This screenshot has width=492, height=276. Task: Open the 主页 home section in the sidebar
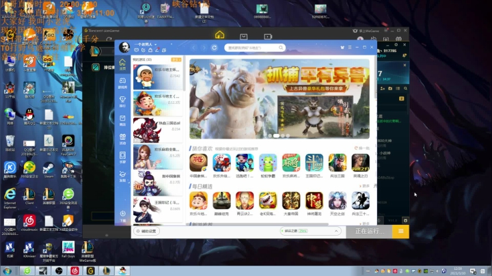(x=122, y=65)
